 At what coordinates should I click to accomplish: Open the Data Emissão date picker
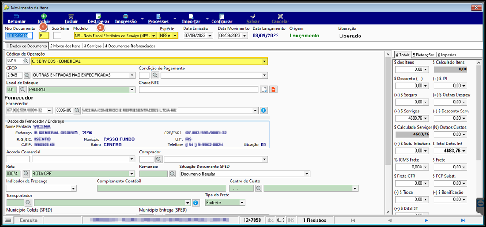pos(211,36)
